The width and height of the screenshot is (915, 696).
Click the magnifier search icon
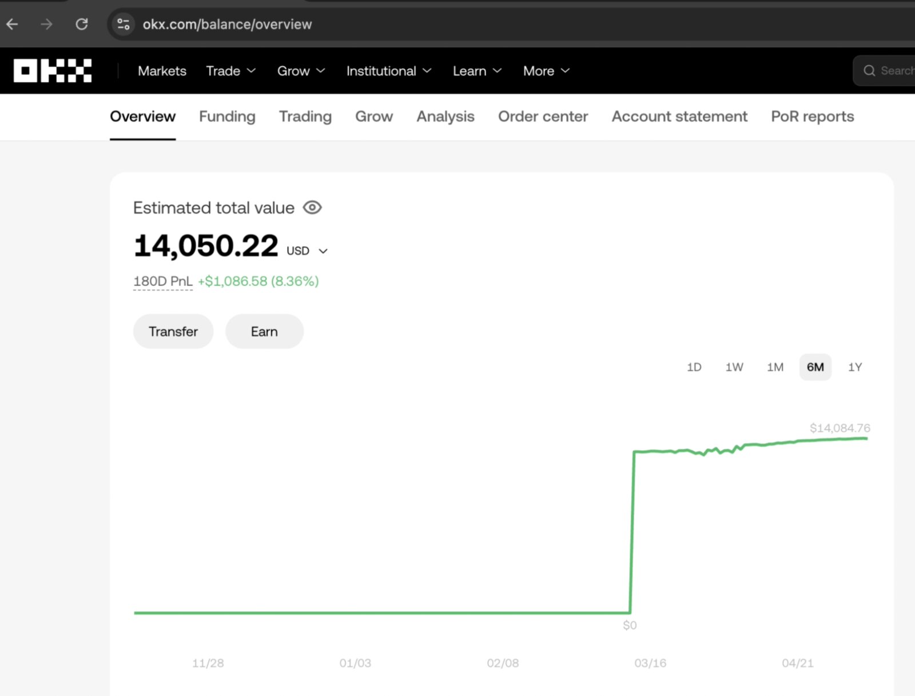click(x=869, y=70)
